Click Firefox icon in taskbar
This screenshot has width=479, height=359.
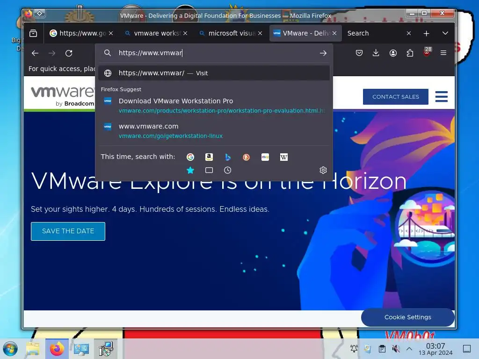coord(57,349)
